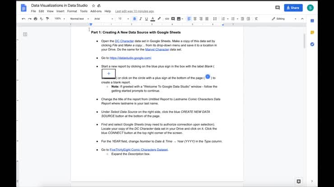334x187 pixels.
Task: Open bulleted list style dropdown arrow
Action: point(237,19)
